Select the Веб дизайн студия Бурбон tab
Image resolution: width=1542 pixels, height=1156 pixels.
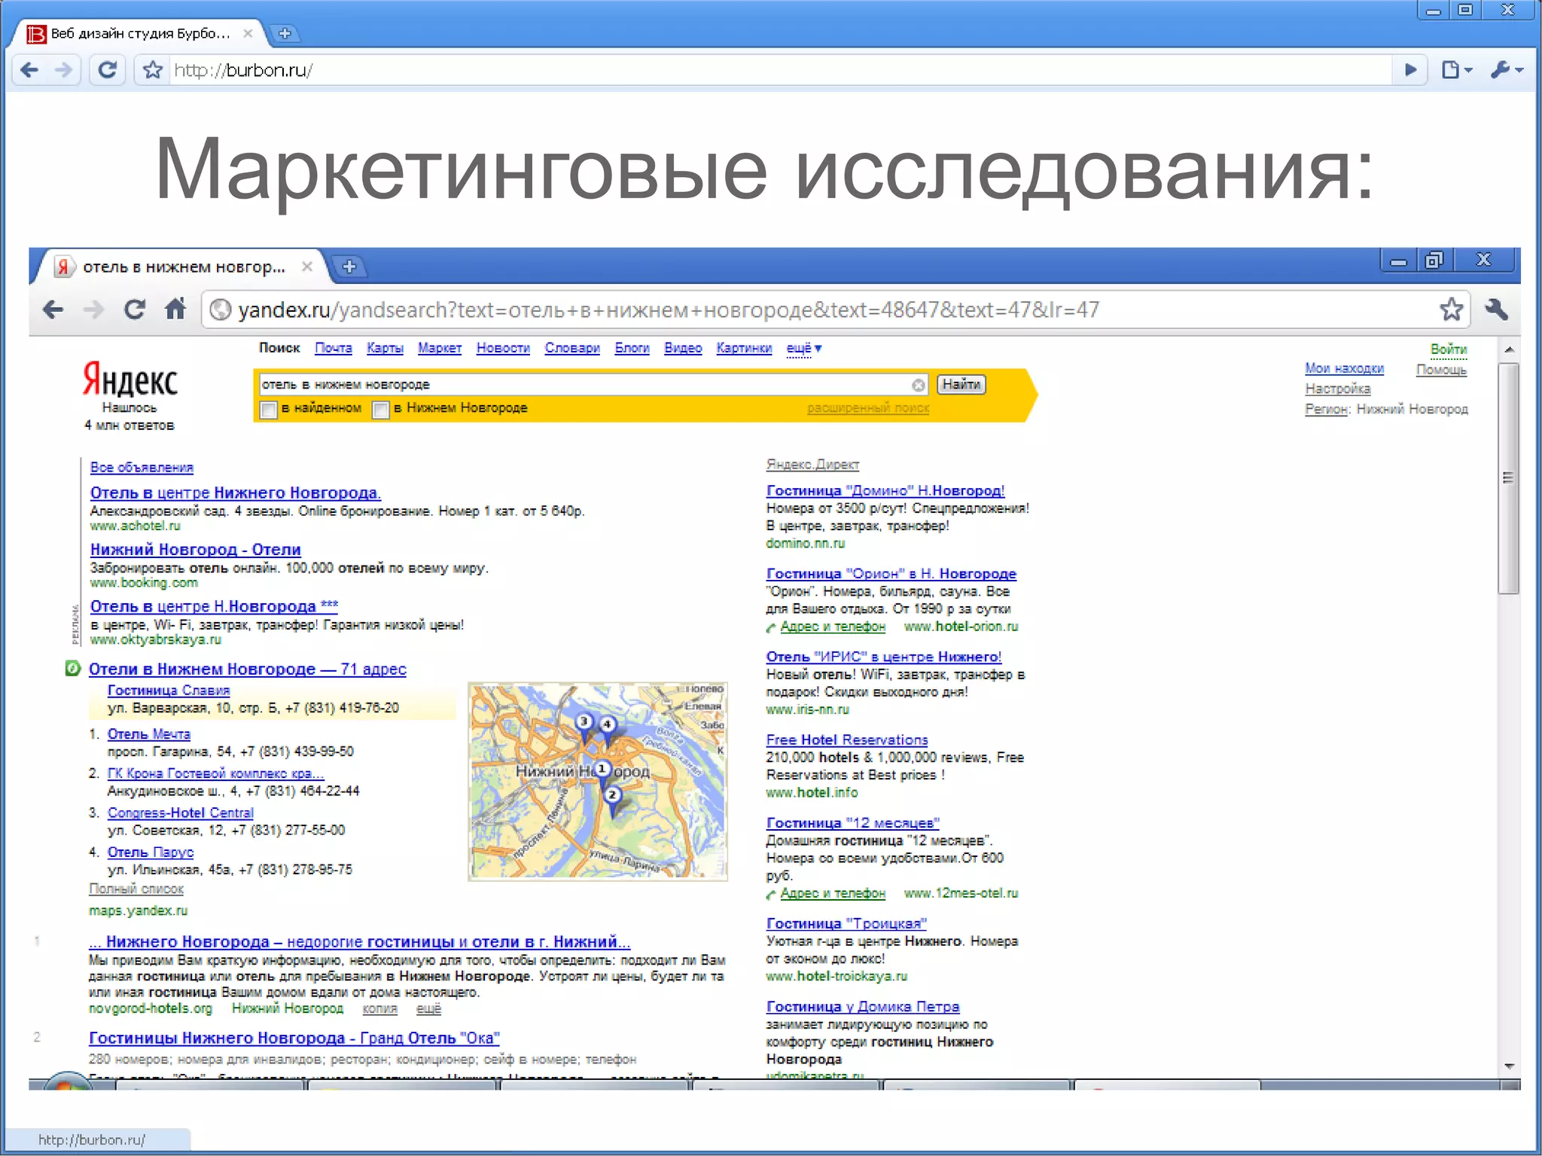click(139, 34)
